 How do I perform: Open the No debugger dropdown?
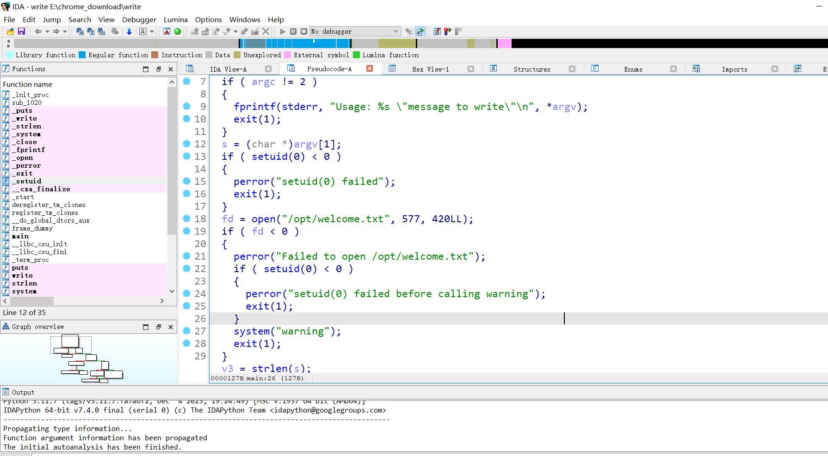click(x=395, y=31)
